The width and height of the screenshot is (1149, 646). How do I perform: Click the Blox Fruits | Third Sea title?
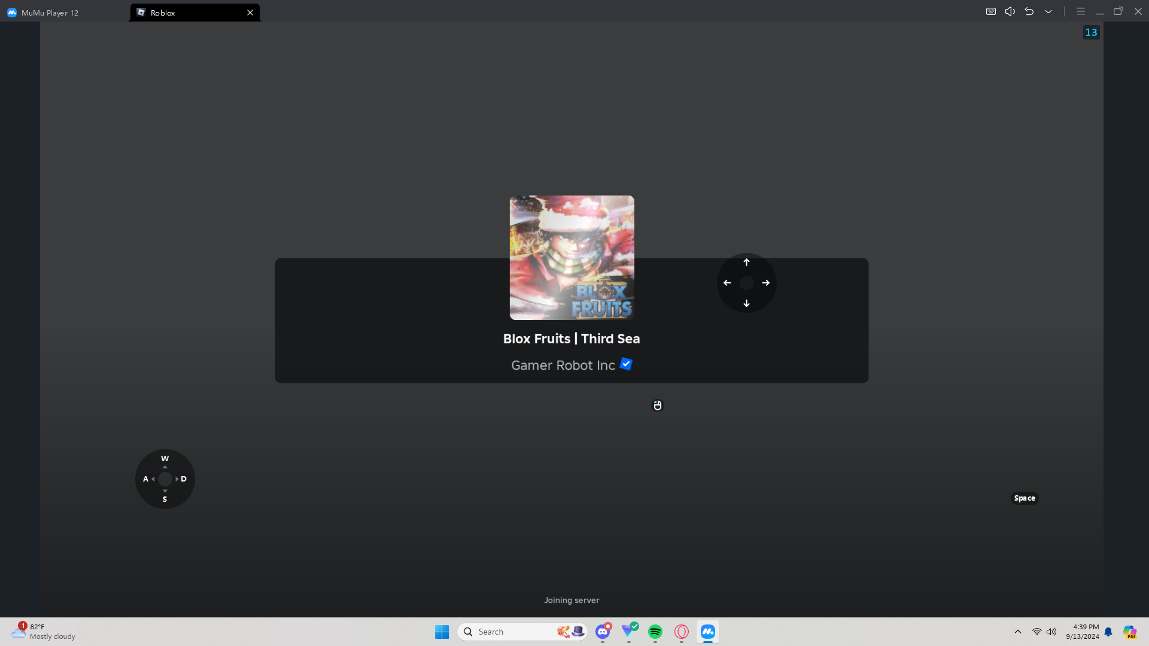572,339
